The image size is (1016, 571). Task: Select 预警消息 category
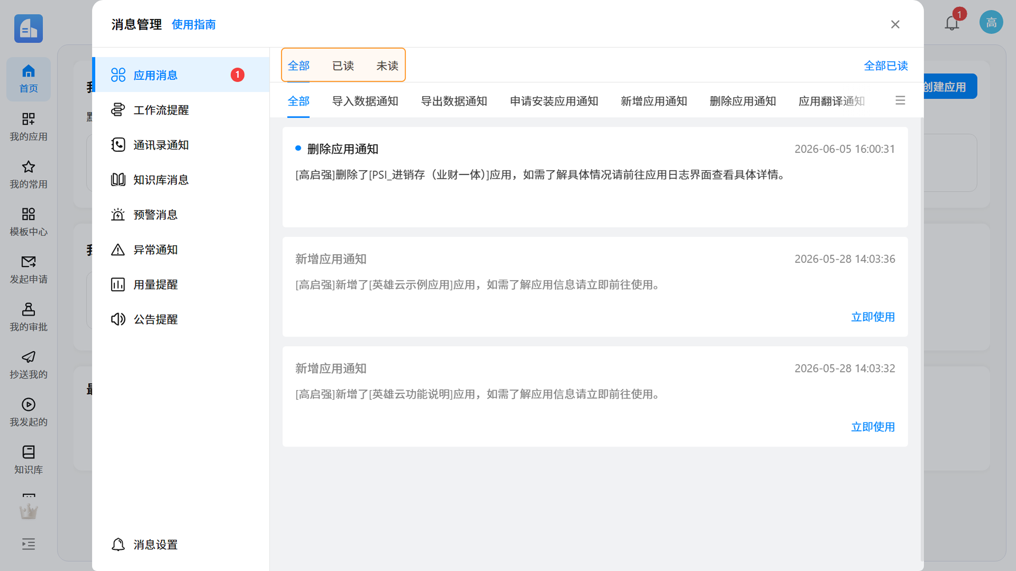click(181, 214)
